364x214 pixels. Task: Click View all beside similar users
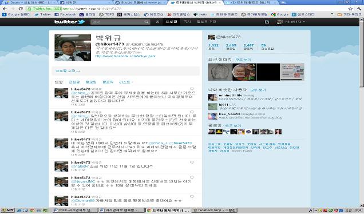click(x=258, y=90)
